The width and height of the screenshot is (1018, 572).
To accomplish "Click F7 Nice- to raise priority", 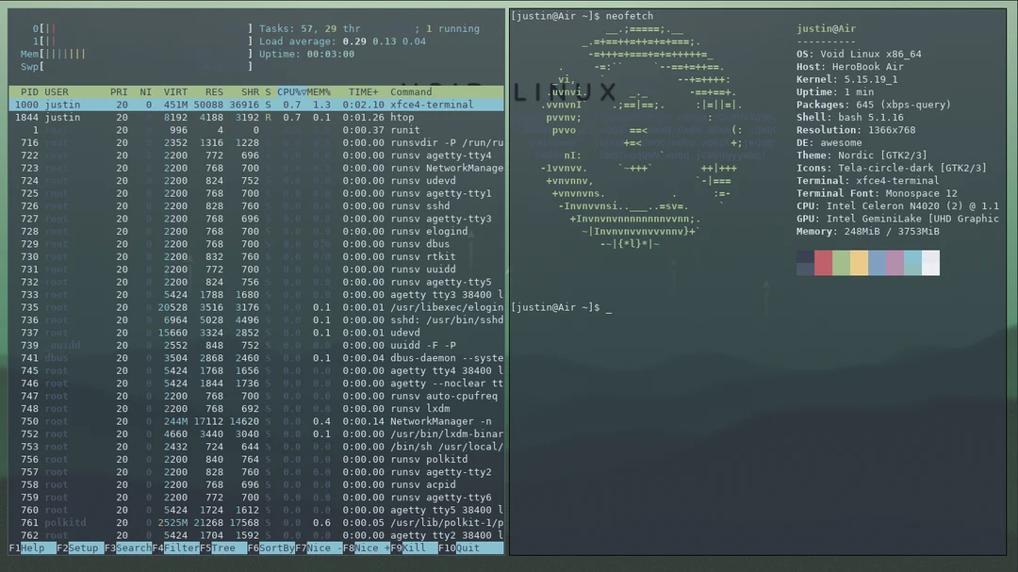I will (320, 547).
